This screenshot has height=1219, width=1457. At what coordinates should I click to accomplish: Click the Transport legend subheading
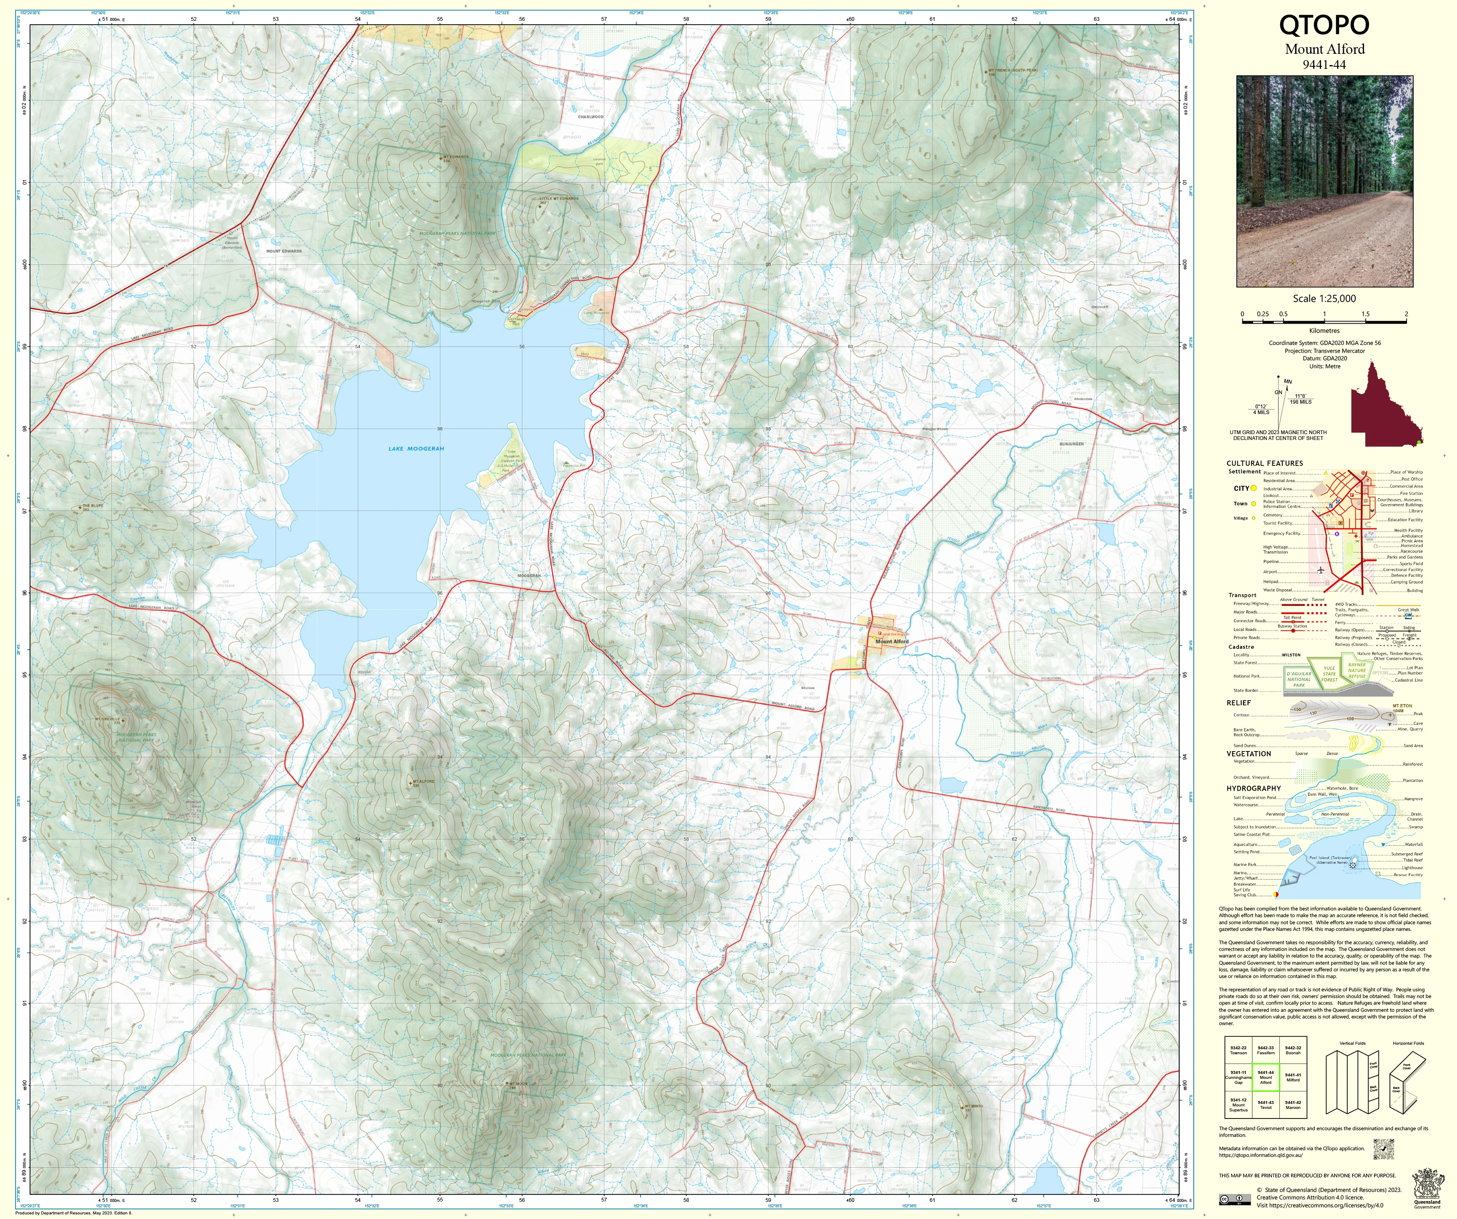click(1242, 595)
